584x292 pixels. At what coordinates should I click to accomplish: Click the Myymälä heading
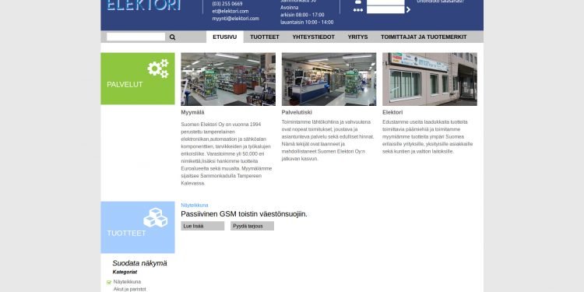(192, 112)
